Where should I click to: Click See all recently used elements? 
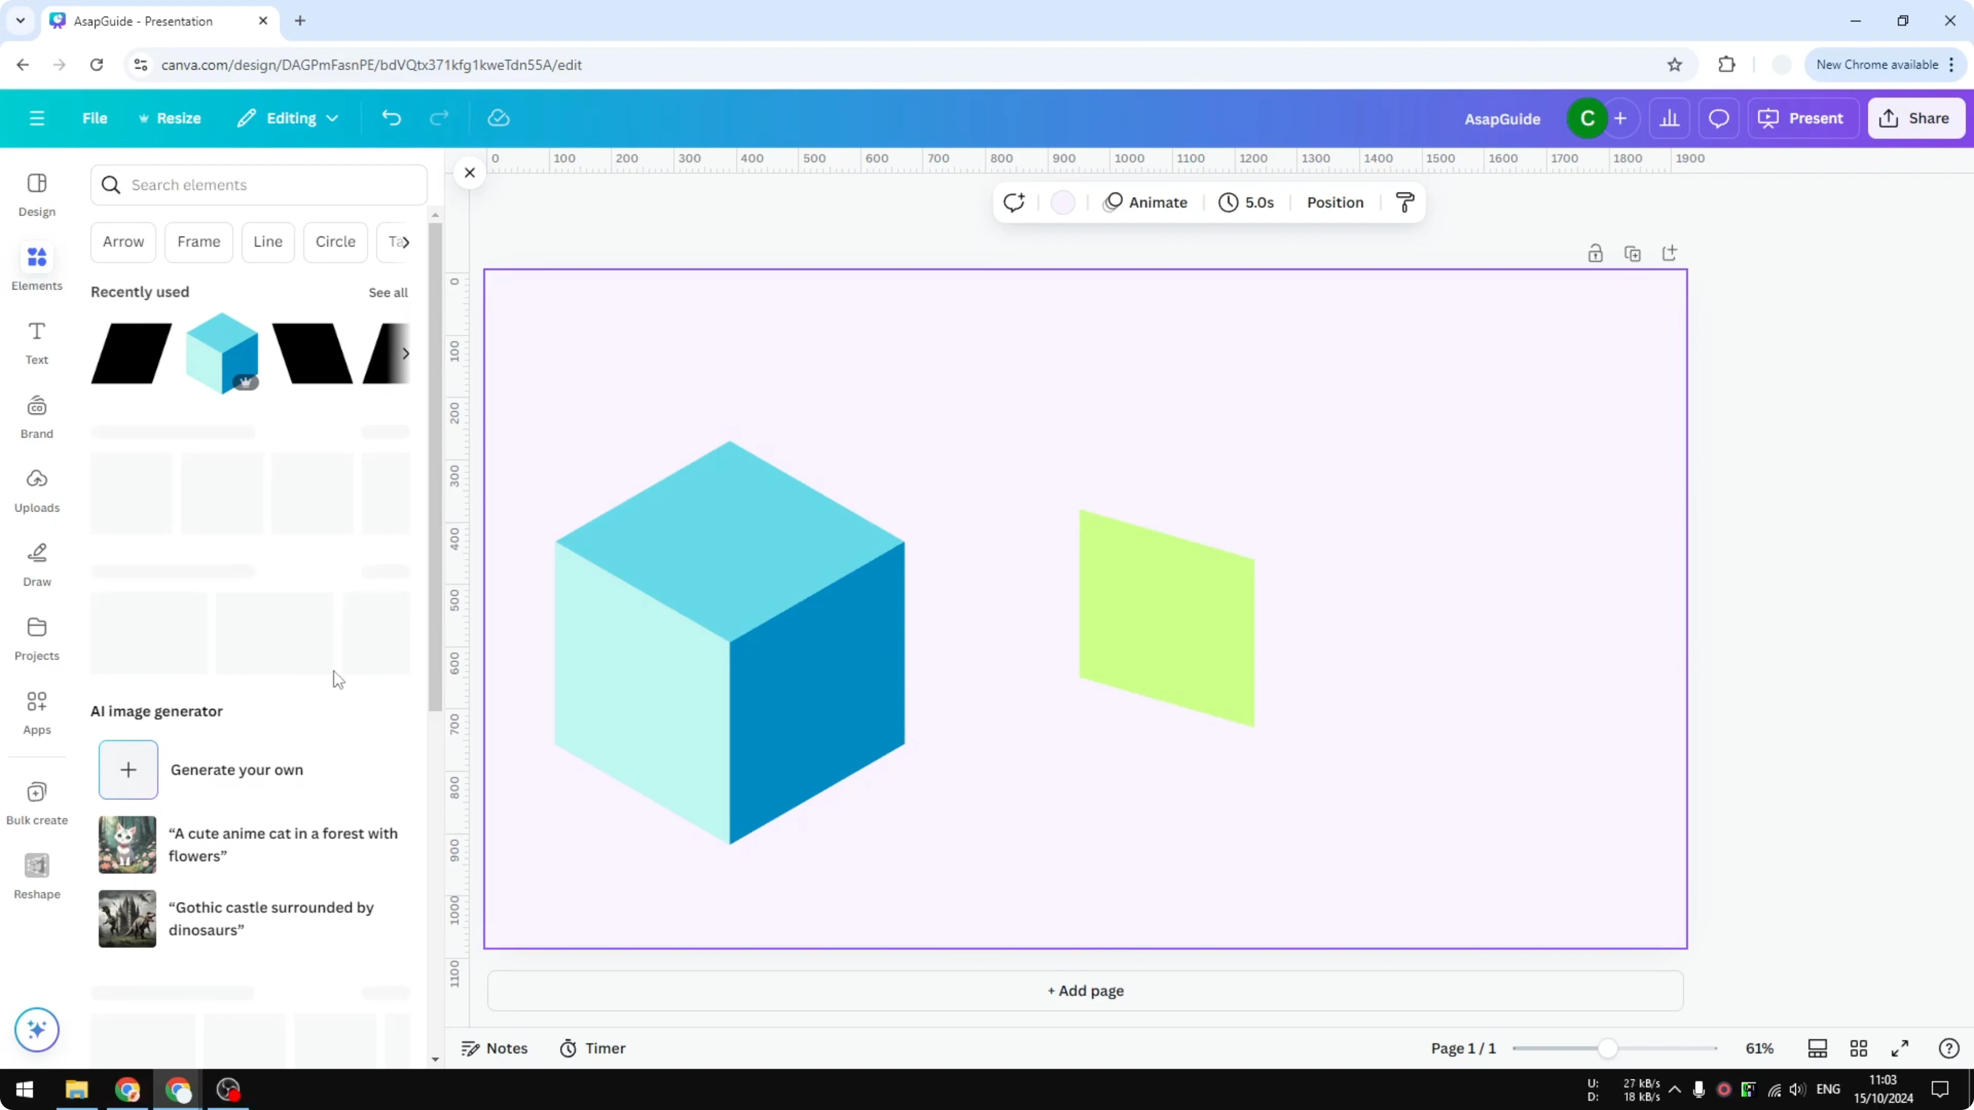tap(388, 292)
